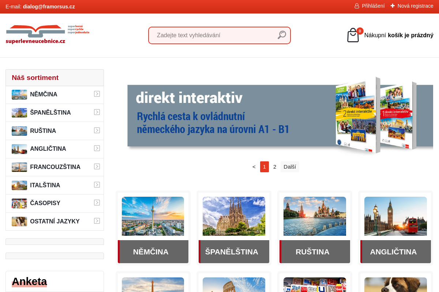Open the Přihlášení login link
Image resolution: width=439 pixels, height=292 pixels.
pos(372,6)
